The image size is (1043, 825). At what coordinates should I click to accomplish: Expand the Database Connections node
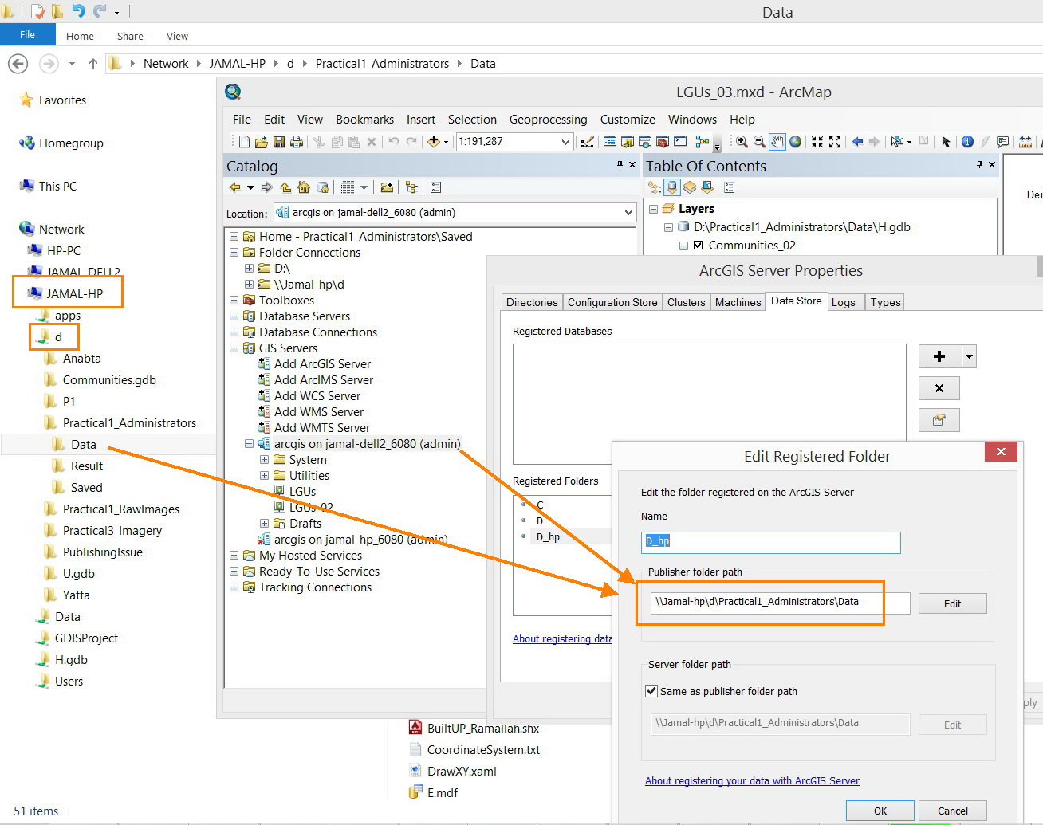[x=234, y=332]
